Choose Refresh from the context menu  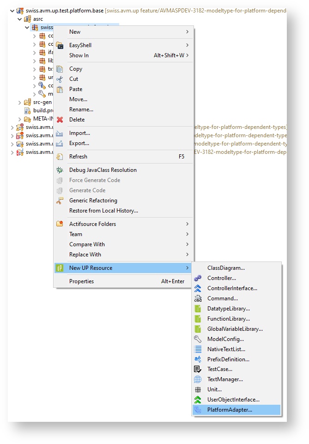78,157
